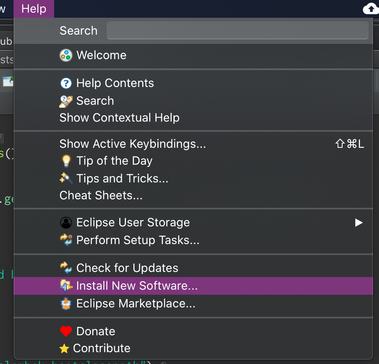Open Tips and Tricks...
The width and height of the screenshot is (379, 364).
193,178
